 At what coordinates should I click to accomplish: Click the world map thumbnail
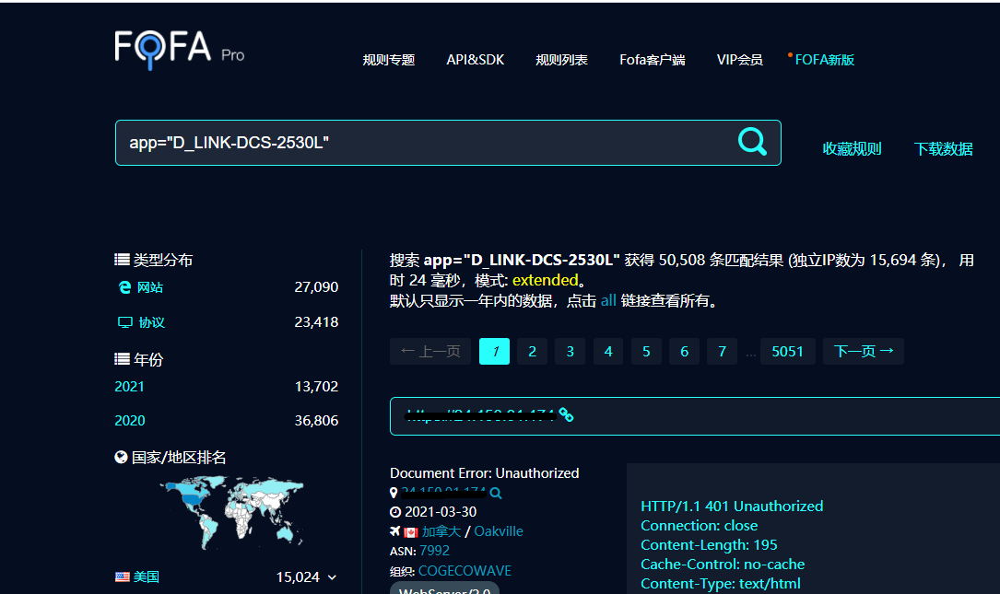(x=231, y=512)
